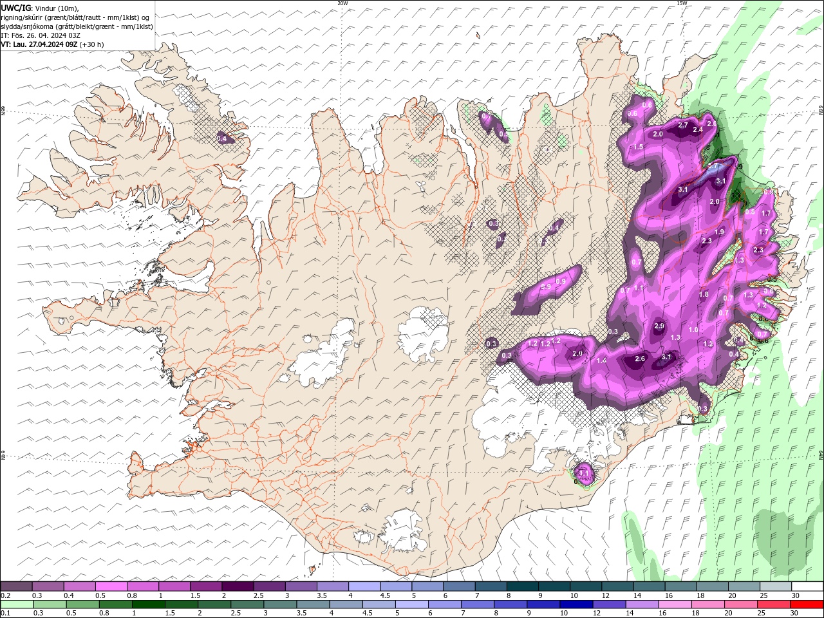Pick the pale green first swatch of lower legend
Screen dimensions: 824x618
coord(17,604)
